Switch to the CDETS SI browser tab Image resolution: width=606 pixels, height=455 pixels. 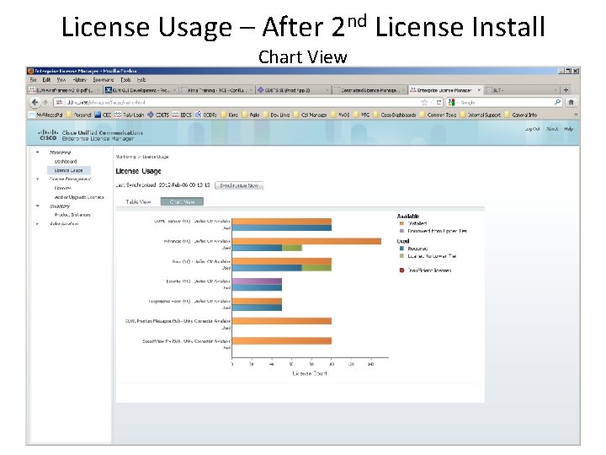click(294, 90)
